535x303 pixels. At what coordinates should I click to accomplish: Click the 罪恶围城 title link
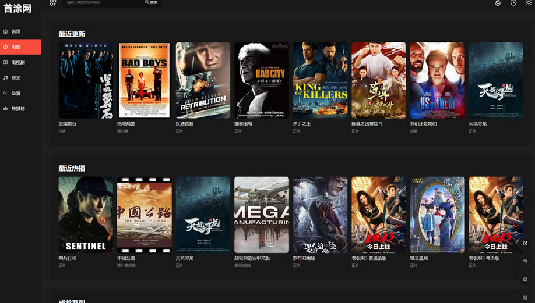pyautogui.click(x=243, y=123)
